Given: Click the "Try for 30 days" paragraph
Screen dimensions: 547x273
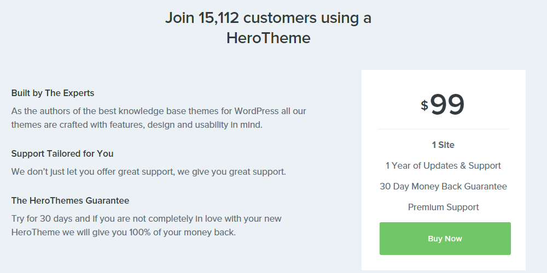Looking at the screenshot, I should [147, 225].
